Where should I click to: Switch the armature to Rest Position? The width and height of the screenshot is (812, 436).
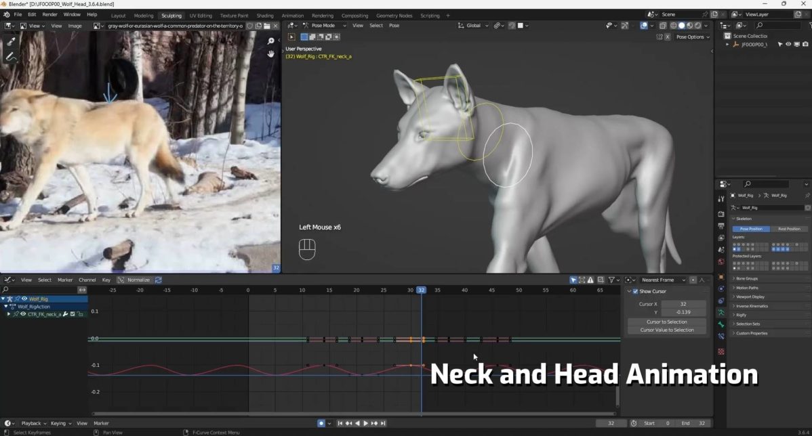pos(788,229)
